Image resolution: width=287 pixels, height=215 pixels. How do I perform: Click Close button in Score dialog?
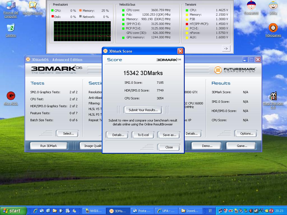pos(169,147)
